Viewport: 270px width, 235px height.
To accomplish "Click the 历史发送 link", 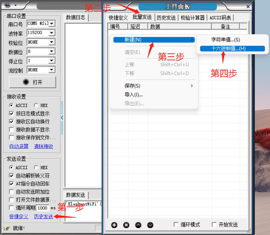I will (43, 217).
